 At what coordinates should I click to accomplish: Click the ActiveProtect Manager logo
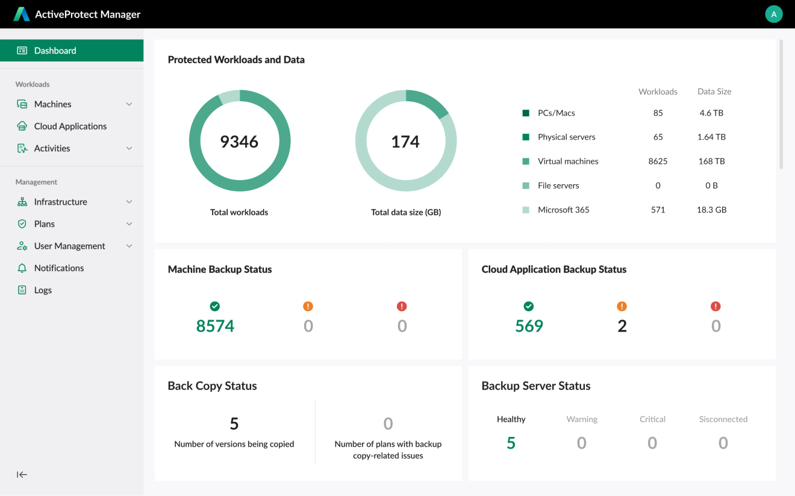22,13
